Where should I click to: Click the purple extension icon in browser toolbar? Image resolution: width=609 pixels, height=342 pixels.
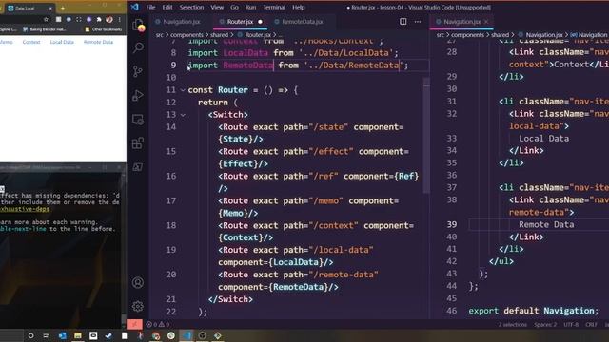coord(88,19)
